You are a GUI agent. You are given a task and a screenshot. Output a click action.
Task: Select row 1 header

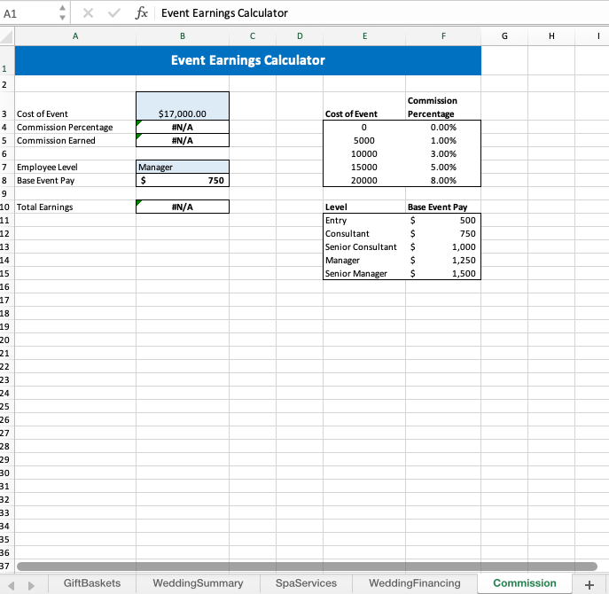pos(7,60)
